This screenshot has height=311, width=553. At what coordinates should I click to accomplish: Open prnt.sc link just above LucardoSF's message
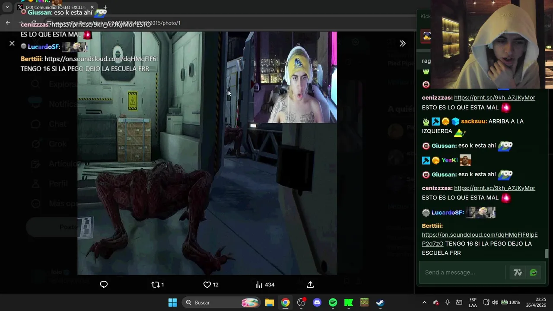pos(494,188)
